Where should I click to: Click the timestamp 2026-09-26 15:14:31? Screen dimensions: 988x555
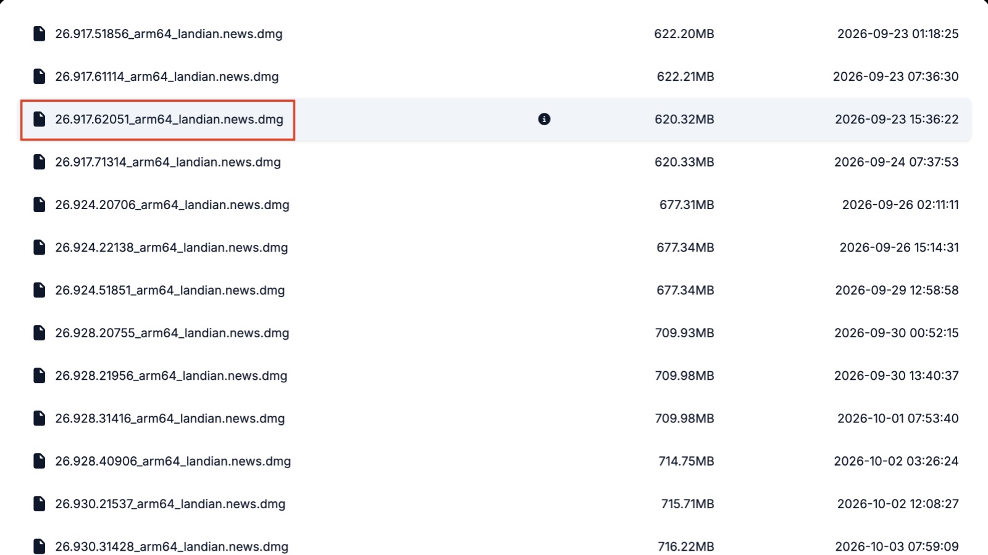(899, 247)
